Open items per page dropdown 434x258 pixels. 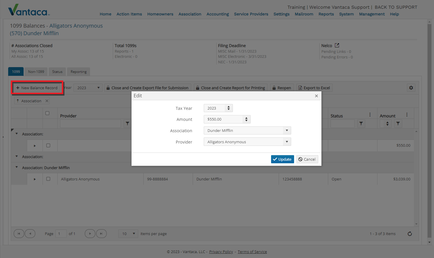(x=128, y=234)
